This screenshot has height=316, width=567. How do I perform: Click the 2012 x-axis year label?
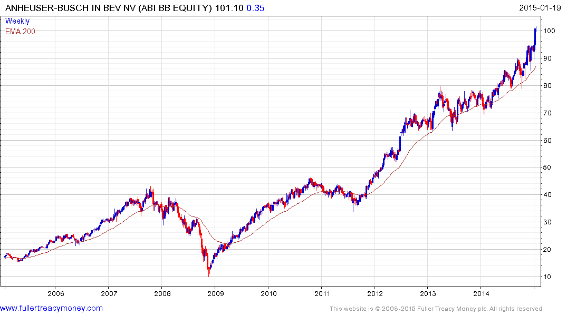point(375,293)
